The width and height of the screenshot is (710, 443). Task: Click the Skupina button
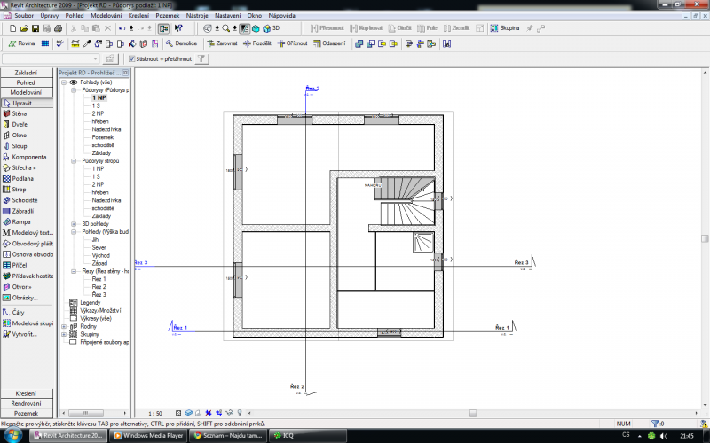(503, 28)
